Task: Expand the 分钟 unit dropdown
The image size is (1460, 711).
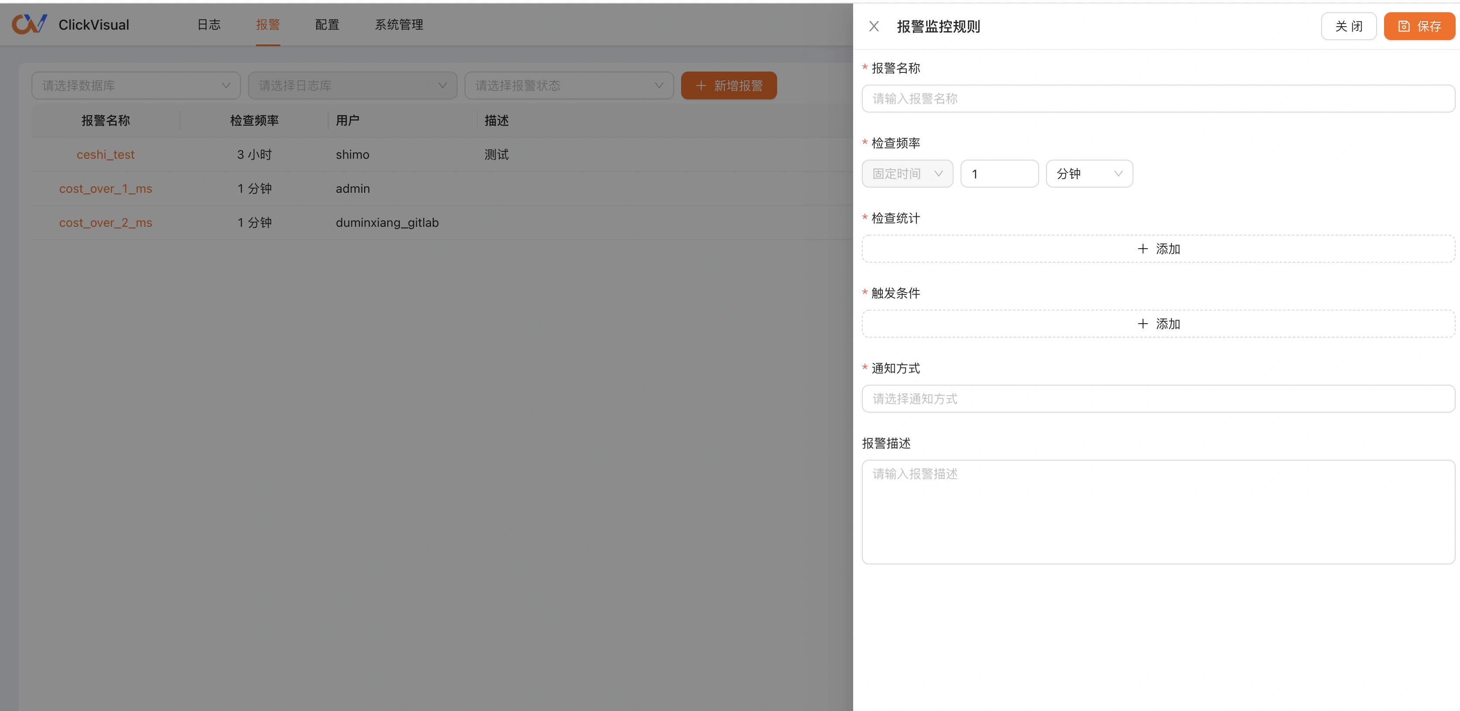Action: point(1089,174)
